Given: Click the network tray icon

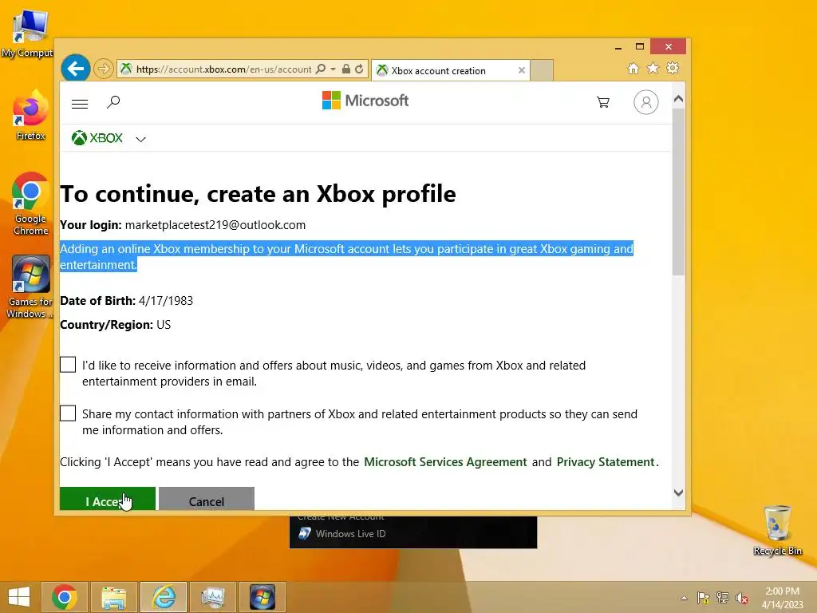Looking at the screenshot, I should point(723,598).
